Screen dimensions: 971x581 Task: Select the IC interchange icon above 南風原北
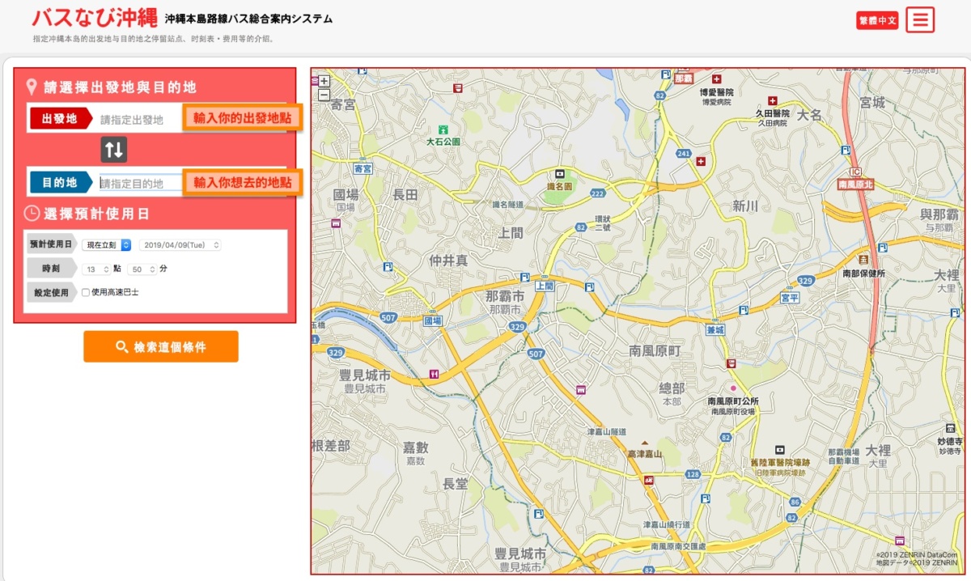[x=857, y=172]
